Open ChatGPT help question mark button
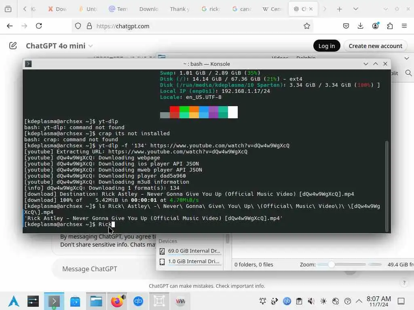This screenshot has width=414, height=310. click(404, 283)
